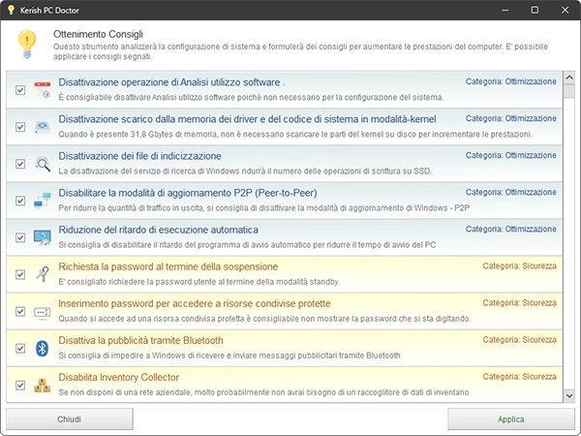
Task: Click the P2P network computers icon
Action: (x=43, y=201)
